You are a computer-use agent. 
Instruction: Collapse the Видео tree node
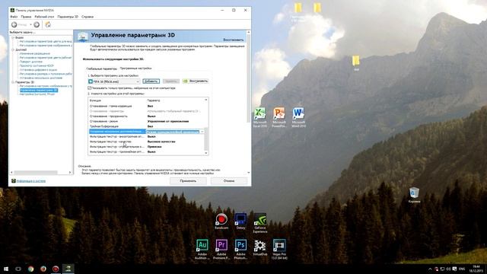[x=13, y=37]
